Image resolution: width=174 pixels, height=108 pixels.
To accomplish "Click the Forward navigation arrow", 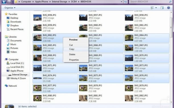I will pyautogui.click(x=9, y=2).
